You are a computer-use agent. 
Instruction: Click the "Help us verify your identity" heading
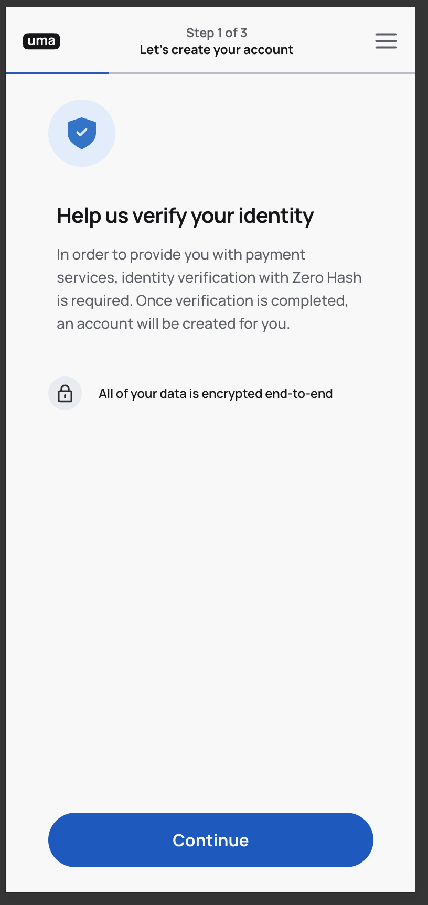[185, 216]
